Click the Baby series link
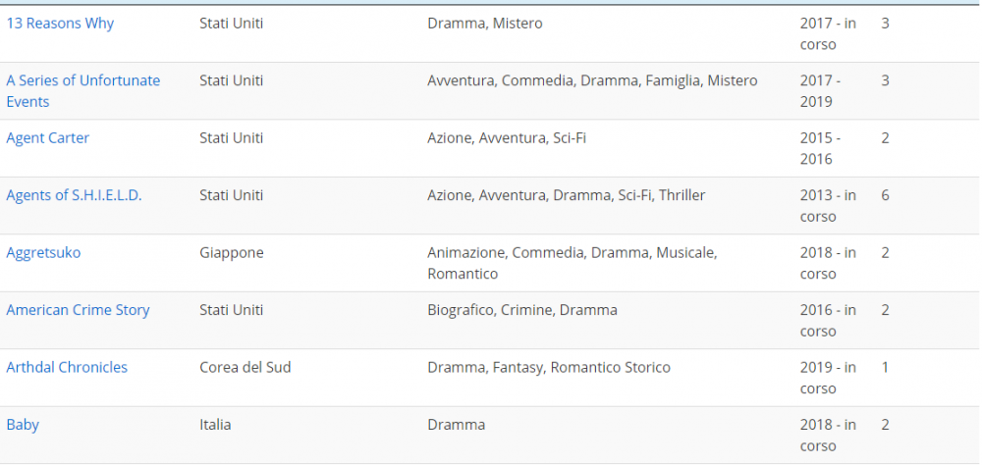Viewport: 982px width, 465px height. click(23, 425)
